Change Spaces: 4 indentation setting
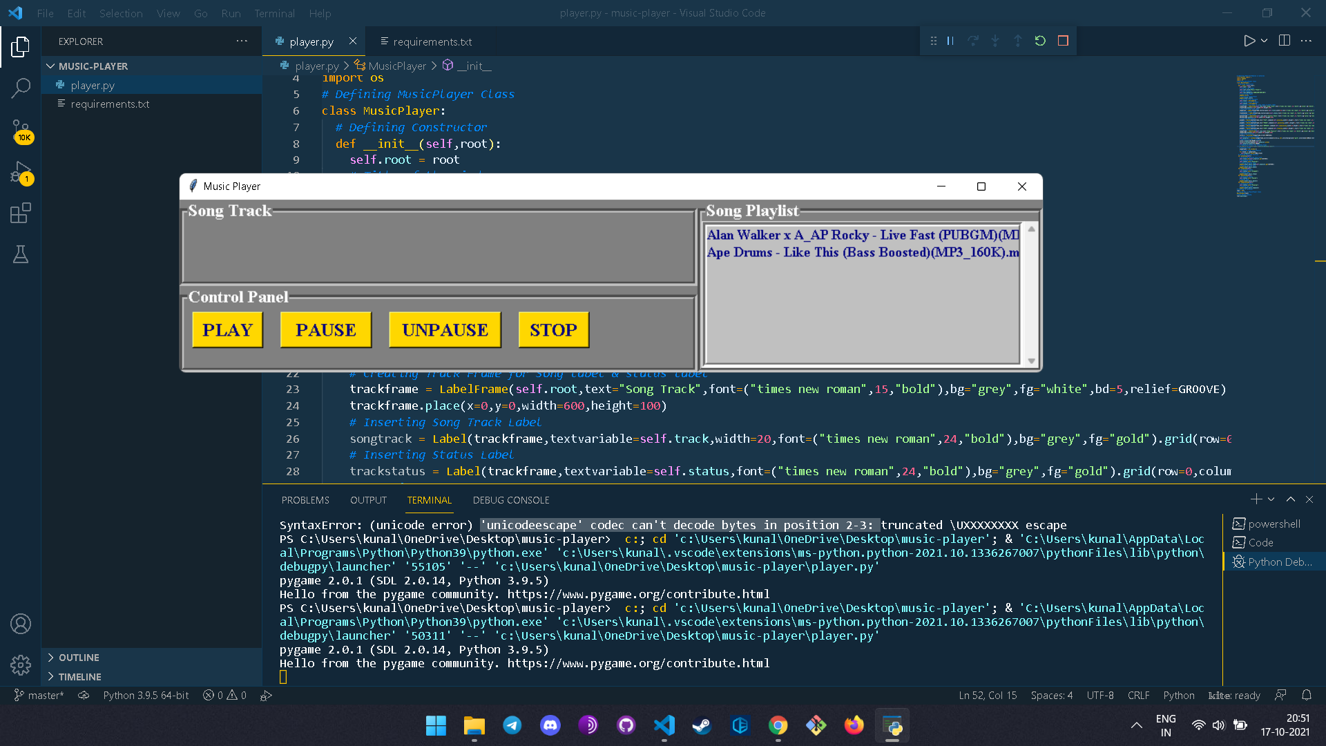Viewport: 1326px width, 746px height. tap(1051, 695)
